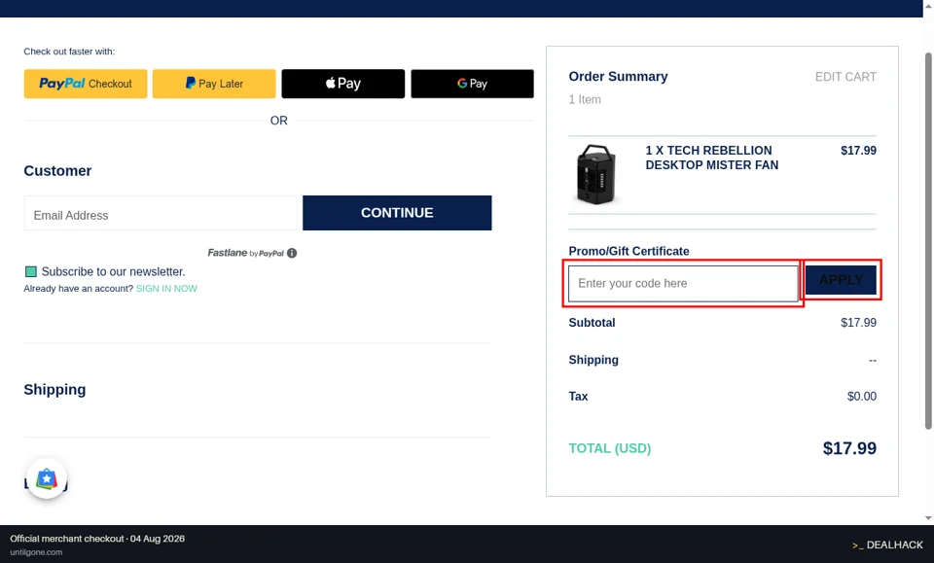Click the PayPal Checkout button
This screenshot has height=563, width=934.
coord(86,84)
